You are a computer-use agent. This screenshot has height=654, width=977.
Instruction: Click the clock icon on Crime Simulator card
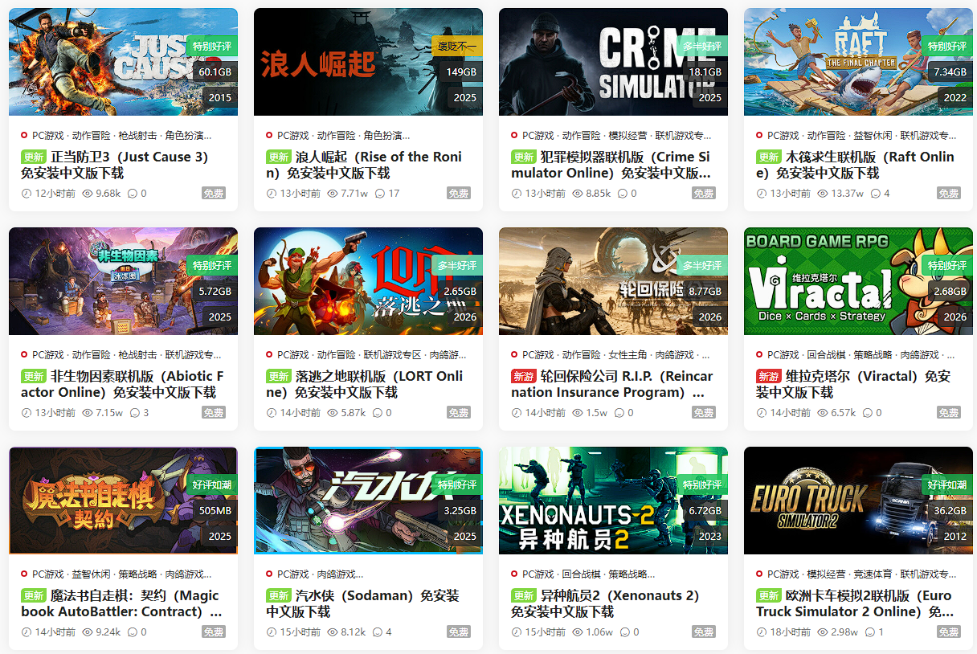(x=517, y=194)
